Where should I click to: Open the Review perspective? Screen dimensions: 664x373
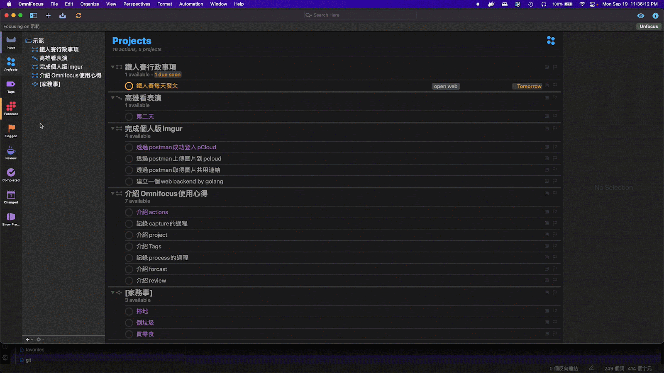pos(11,153)
